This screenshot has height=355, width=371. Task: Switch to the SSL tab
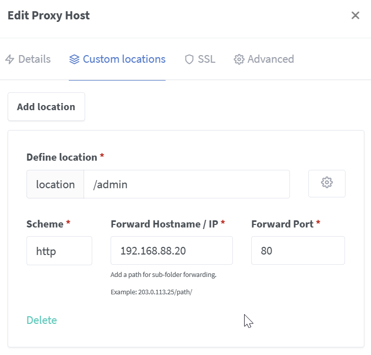coord(206,59)
